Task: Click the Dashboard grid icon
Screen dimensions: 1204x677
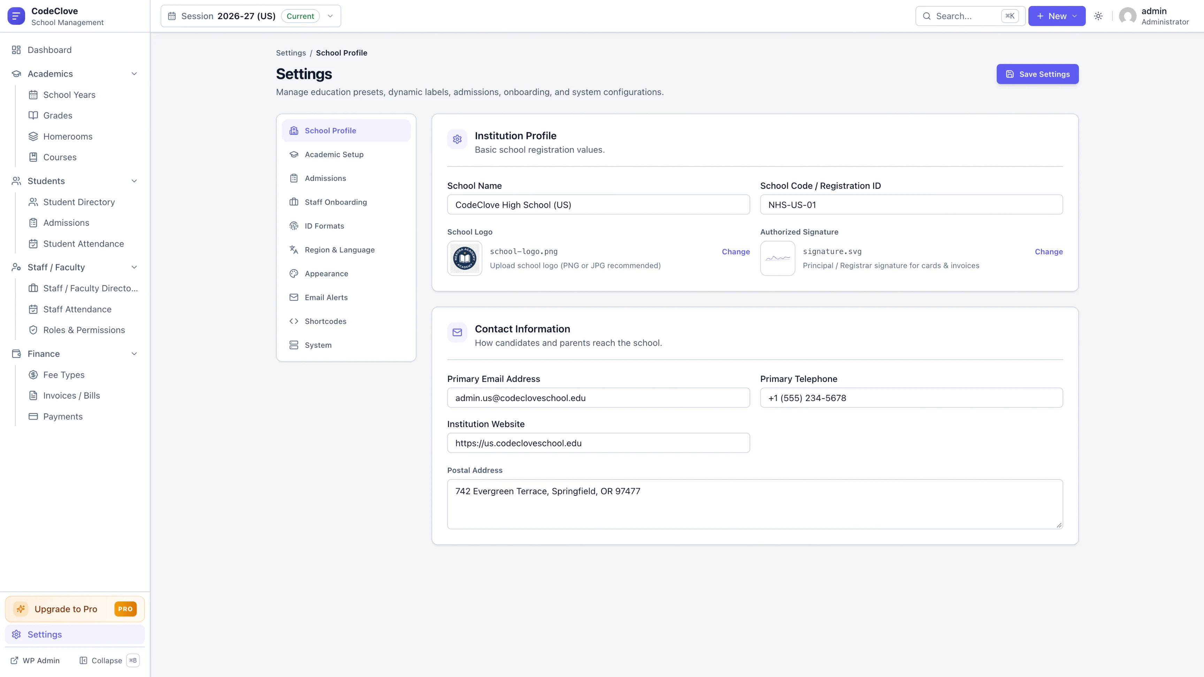Action: pyautogui.click(x=16, y=50)
